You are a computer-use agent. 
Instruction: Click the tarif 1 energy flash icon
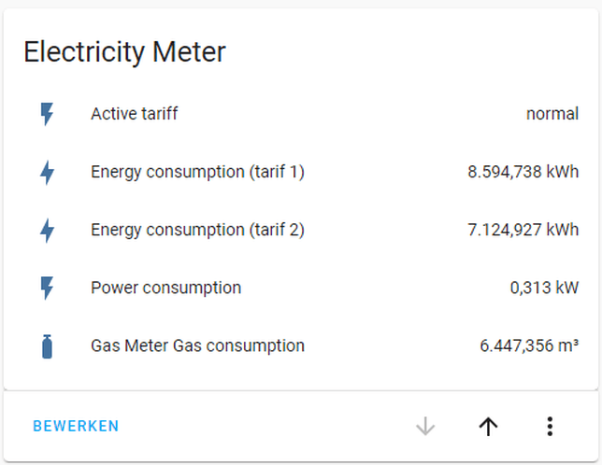tap(47, 172)
